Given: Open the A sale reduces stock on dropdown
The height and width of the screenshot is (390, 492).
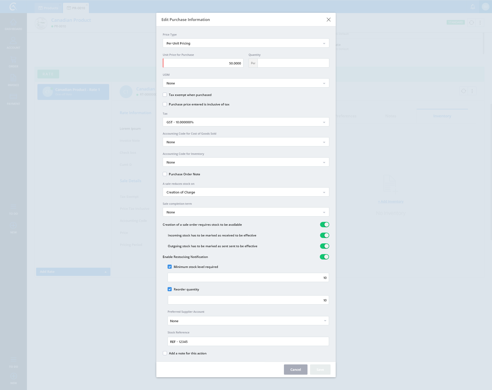Looking at the screenshot, I should point(246,192).
